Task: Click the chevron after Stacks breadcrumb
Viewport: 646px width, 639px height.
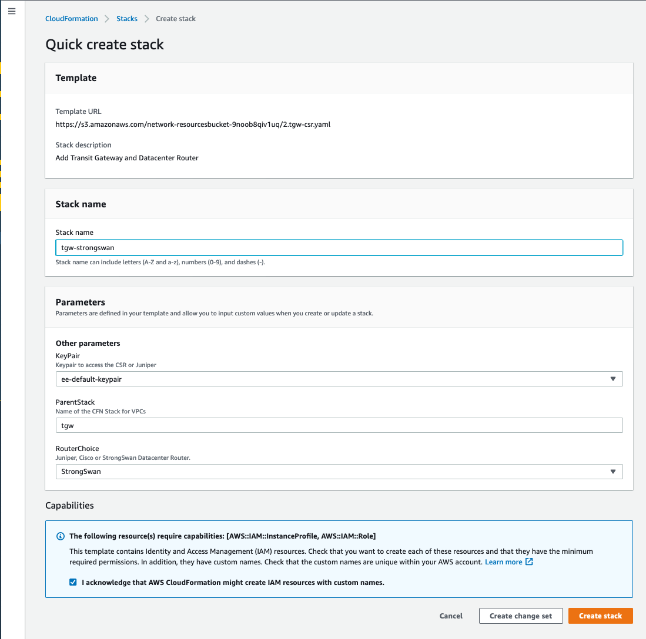Action: pyautogui.click(x=146, y=19)
